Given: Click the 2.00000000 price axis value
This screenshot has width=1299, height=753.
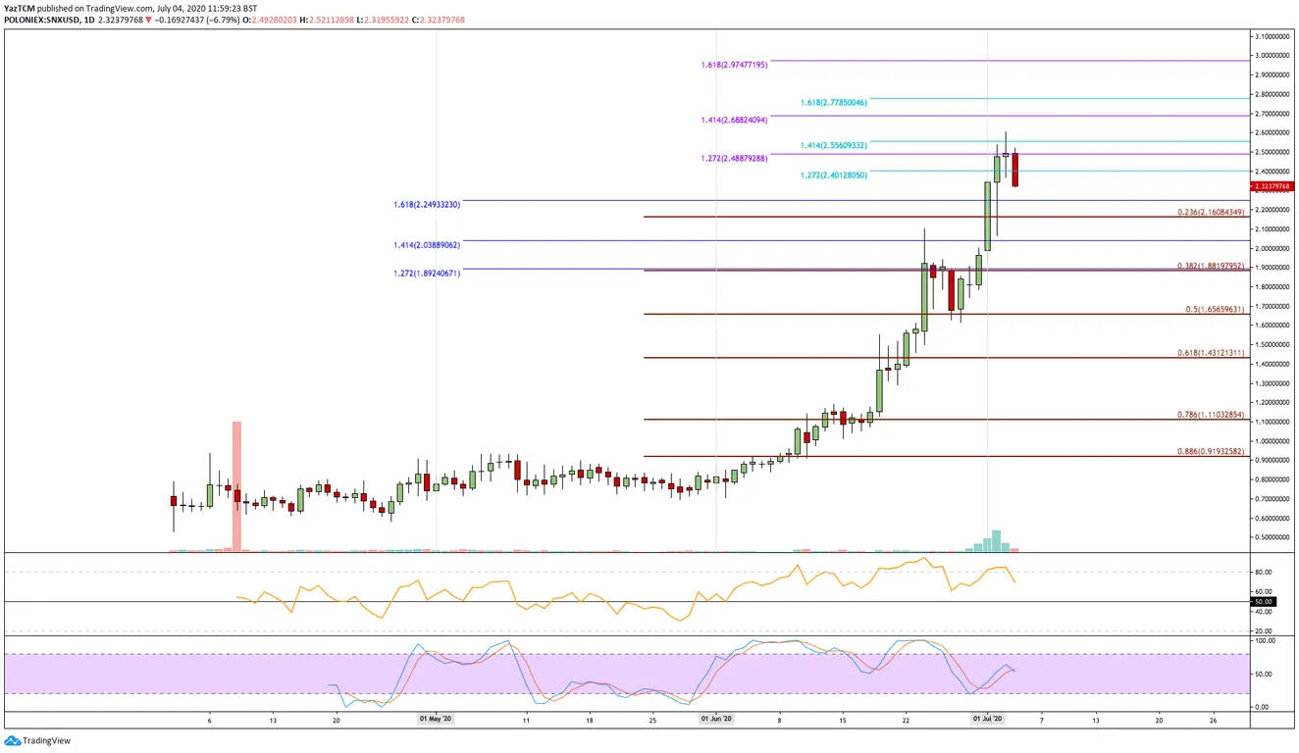Looking at the screenshot, I should [1273, 248].
